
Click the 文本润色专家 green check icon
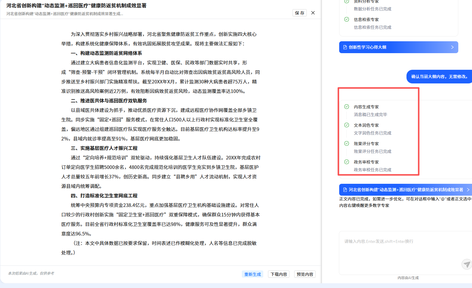coord(347,125)
